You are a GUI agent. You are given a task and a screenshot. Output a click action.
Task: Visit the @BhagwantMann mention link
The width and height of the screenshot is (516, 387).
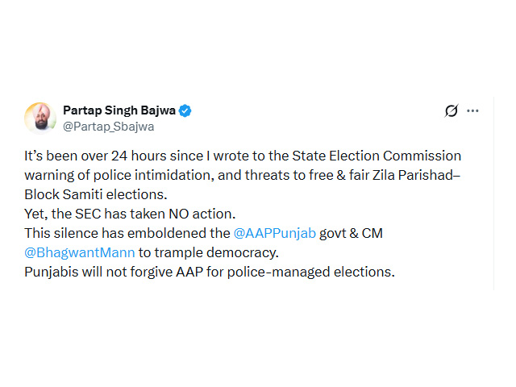coord(79,252)
